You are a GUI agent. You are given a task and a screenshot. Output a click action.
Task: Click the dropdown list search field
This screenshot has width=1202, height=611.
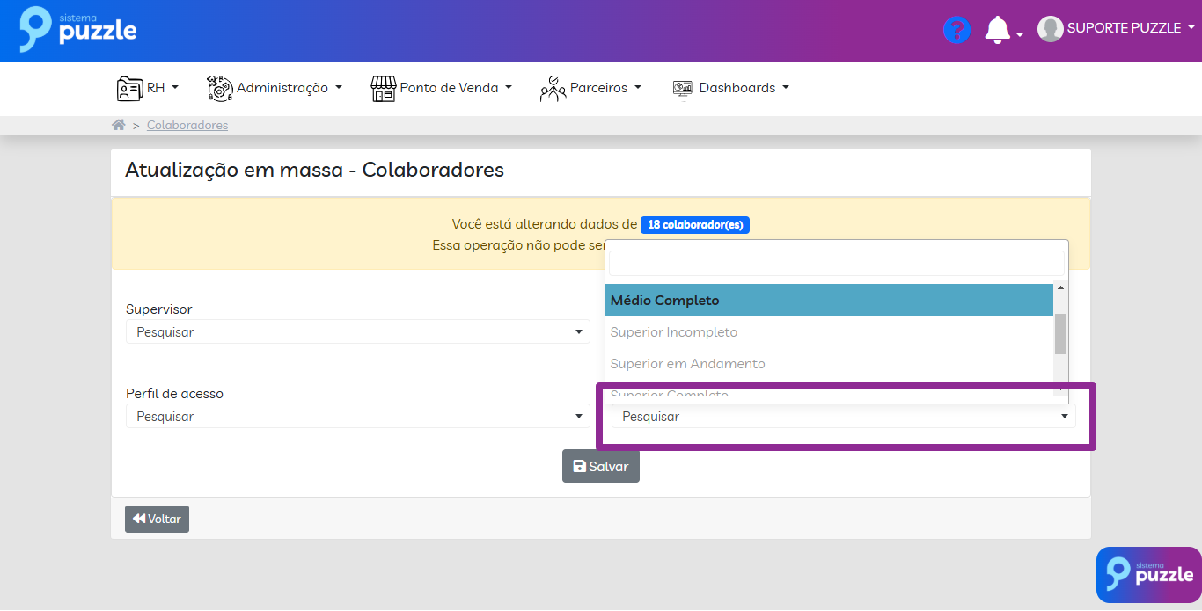coord(836,263)
